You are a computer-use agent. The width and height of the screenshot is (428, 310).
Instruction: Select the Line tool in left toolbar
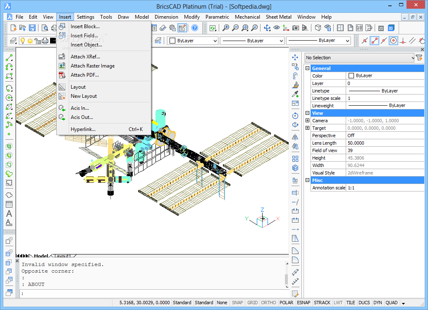click(9, 58)
